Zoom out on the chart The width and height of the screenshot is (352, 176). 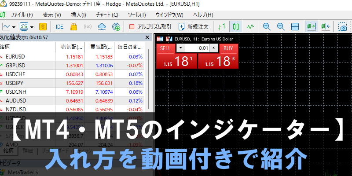[x=281, y=27]
